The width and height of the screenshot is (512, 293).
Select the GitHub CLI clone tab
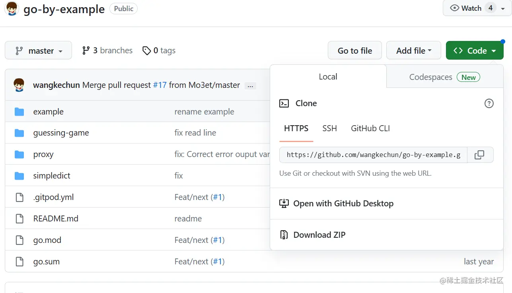(x=370, y=128)
